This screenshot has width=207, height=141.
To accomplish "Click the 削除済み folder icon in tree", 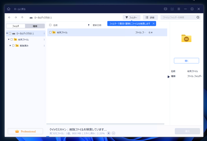I will (17, 46).
